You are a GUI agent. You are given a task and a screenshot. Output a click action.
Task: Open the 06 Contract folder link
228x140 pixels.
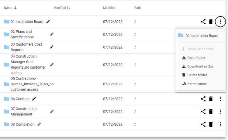pos(20,99)
